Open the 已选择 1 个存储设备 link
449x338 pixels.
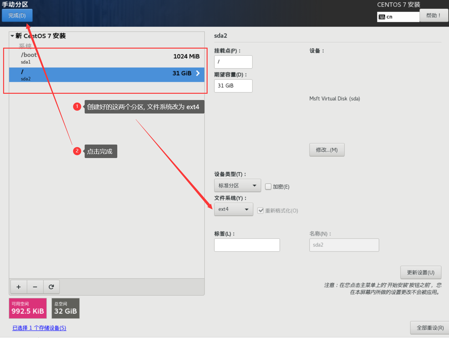point(39,328)
